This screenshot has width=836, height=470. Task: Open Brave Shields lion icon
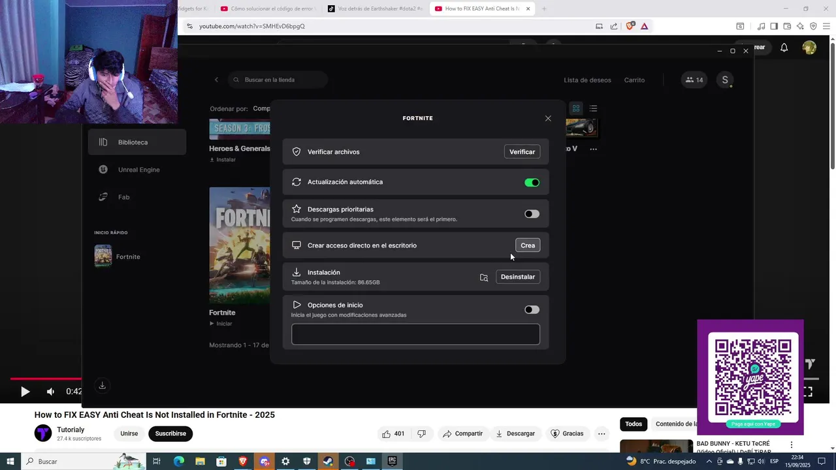pos(630,26)
